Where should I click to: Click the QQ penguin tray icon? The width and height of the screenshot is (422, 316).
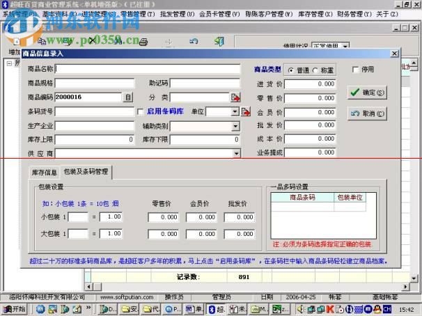tap(377, 309)
